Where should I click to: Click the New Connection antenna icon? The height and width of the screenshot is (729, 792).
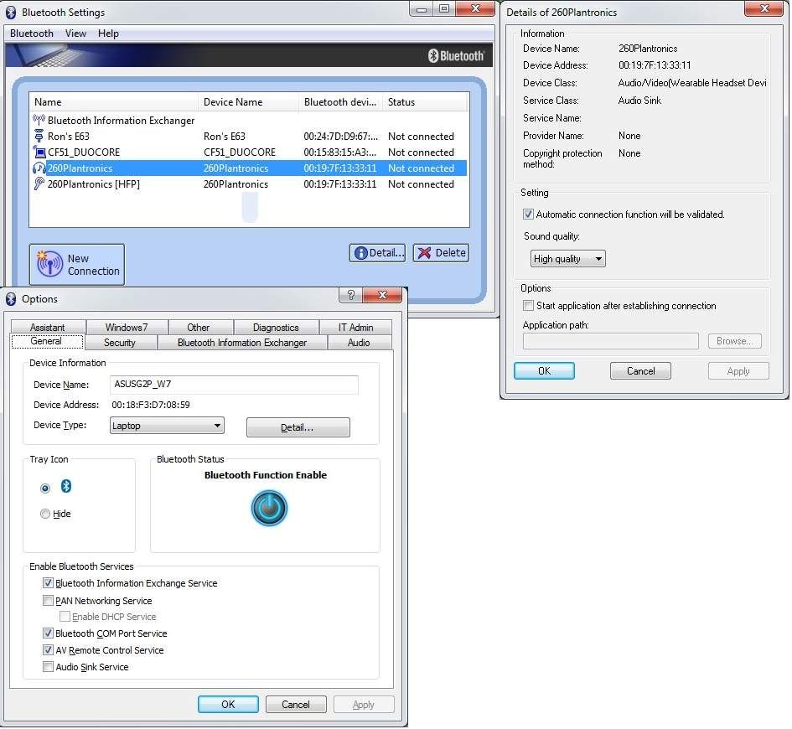coord(49,264)
